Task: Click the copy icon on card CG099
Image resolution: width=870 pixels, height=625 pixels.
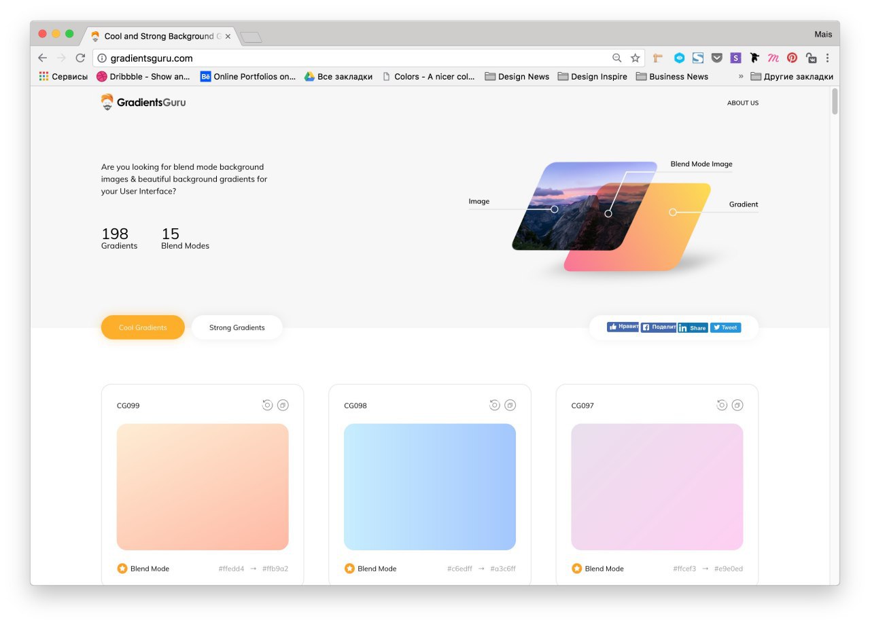Action: 283,405
